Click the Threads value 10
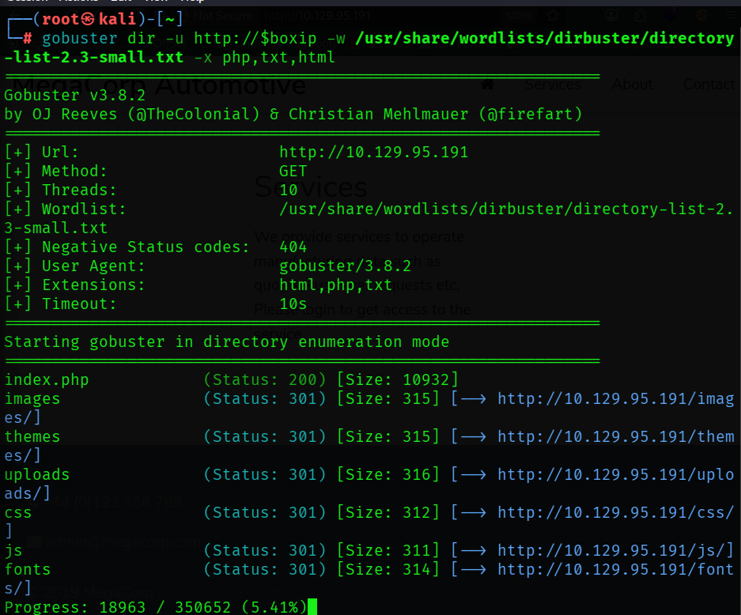 pos(289,190)
